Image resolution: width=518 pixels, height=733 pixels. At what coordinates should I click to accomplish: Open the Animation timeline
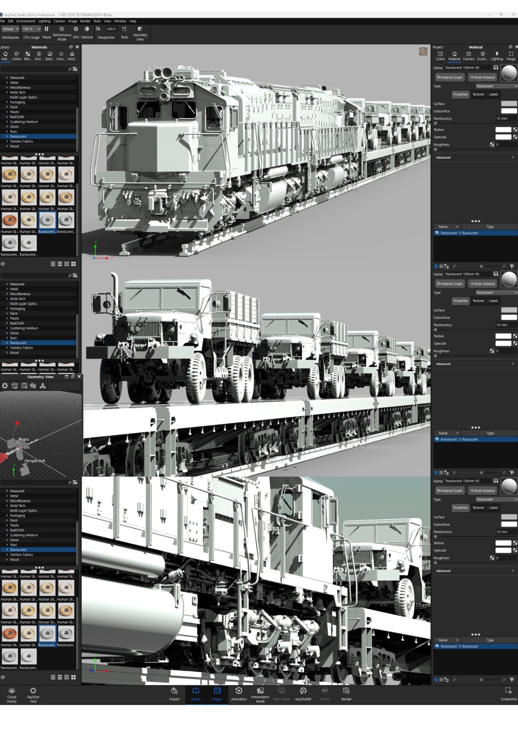(239, 694)
